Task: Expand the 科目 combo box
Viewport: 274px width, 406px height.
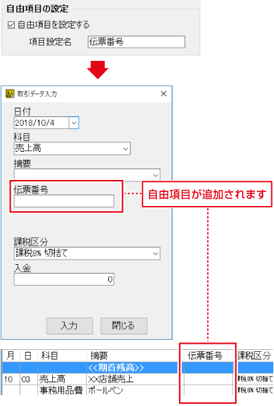Action: 72,148
